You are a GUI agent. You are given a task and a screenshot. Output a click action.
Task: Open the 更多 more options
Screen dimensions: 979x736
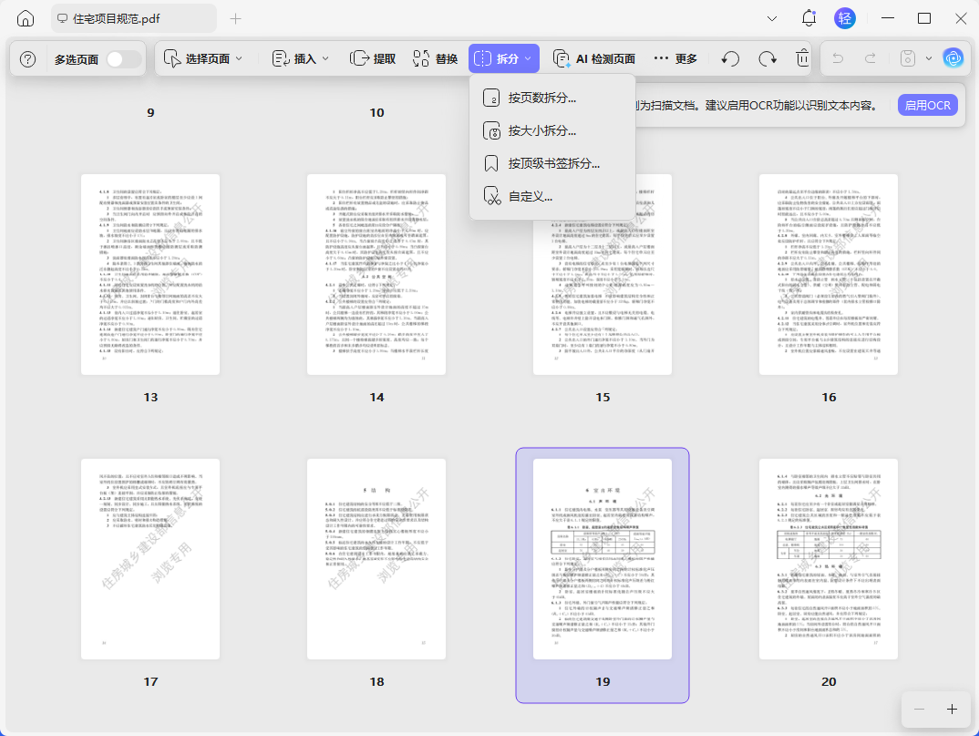click(675, 58)
